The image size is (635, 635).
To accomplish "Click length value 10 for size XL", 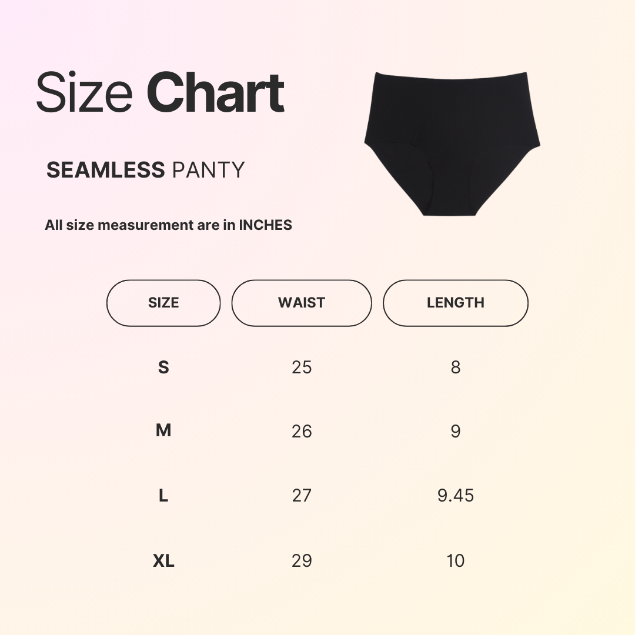I will pyautogui.click(x=456, y=560).
